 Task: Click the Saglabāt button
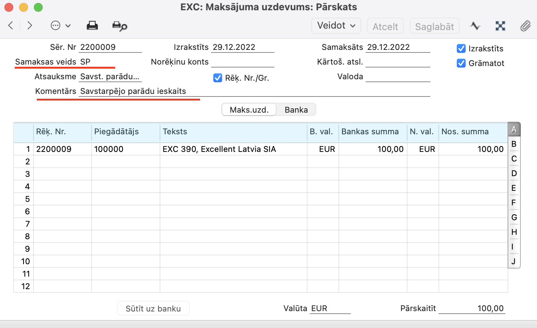(x=434, y=26)
